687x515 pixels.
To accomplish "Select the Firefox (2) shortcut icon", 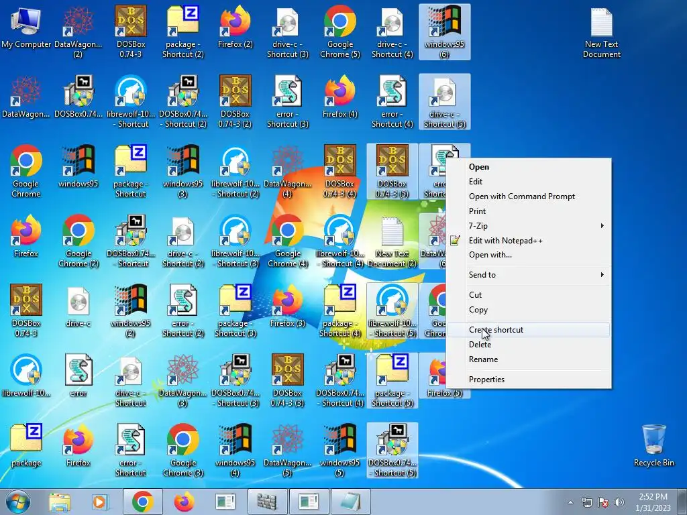I will 235,27.
